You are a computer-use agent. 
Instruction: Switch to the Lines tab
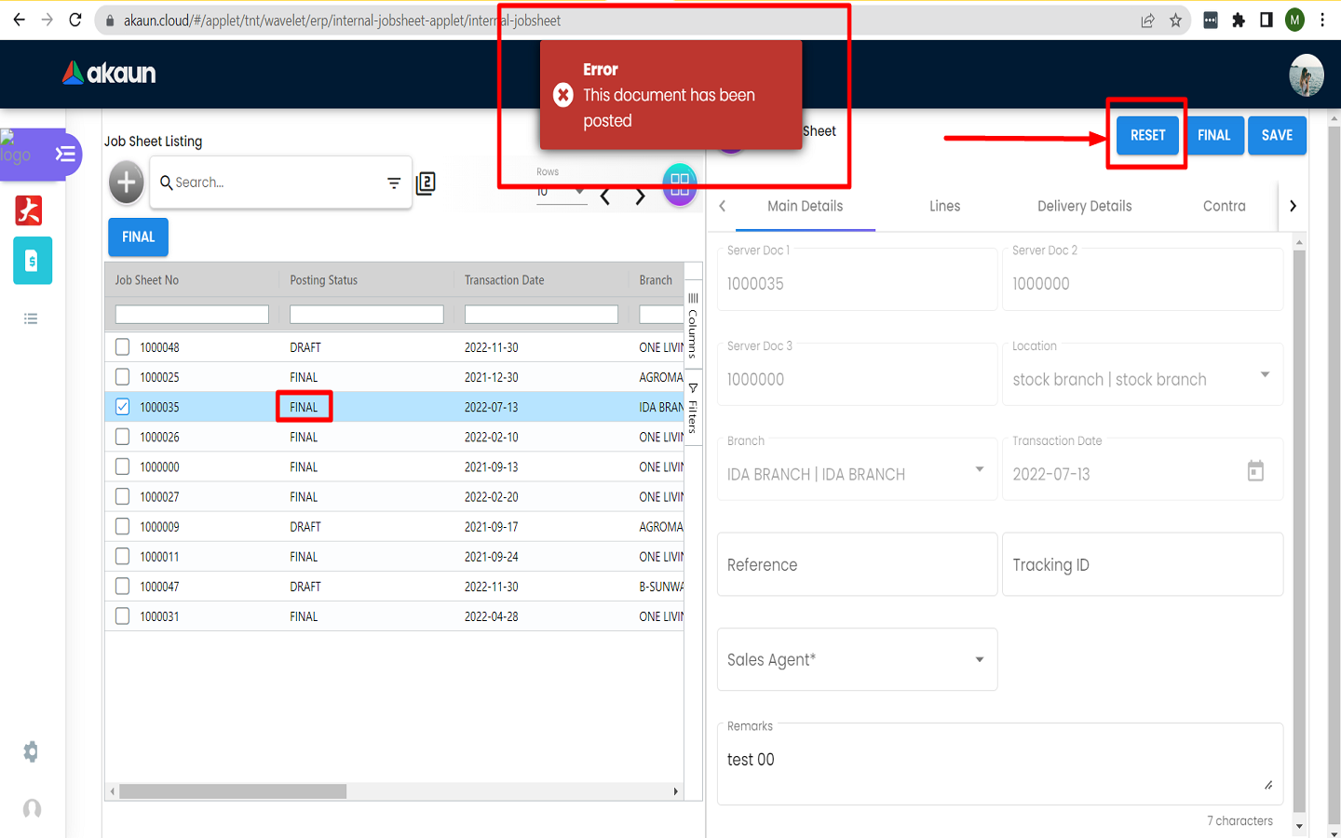click(x=944, y=207)
